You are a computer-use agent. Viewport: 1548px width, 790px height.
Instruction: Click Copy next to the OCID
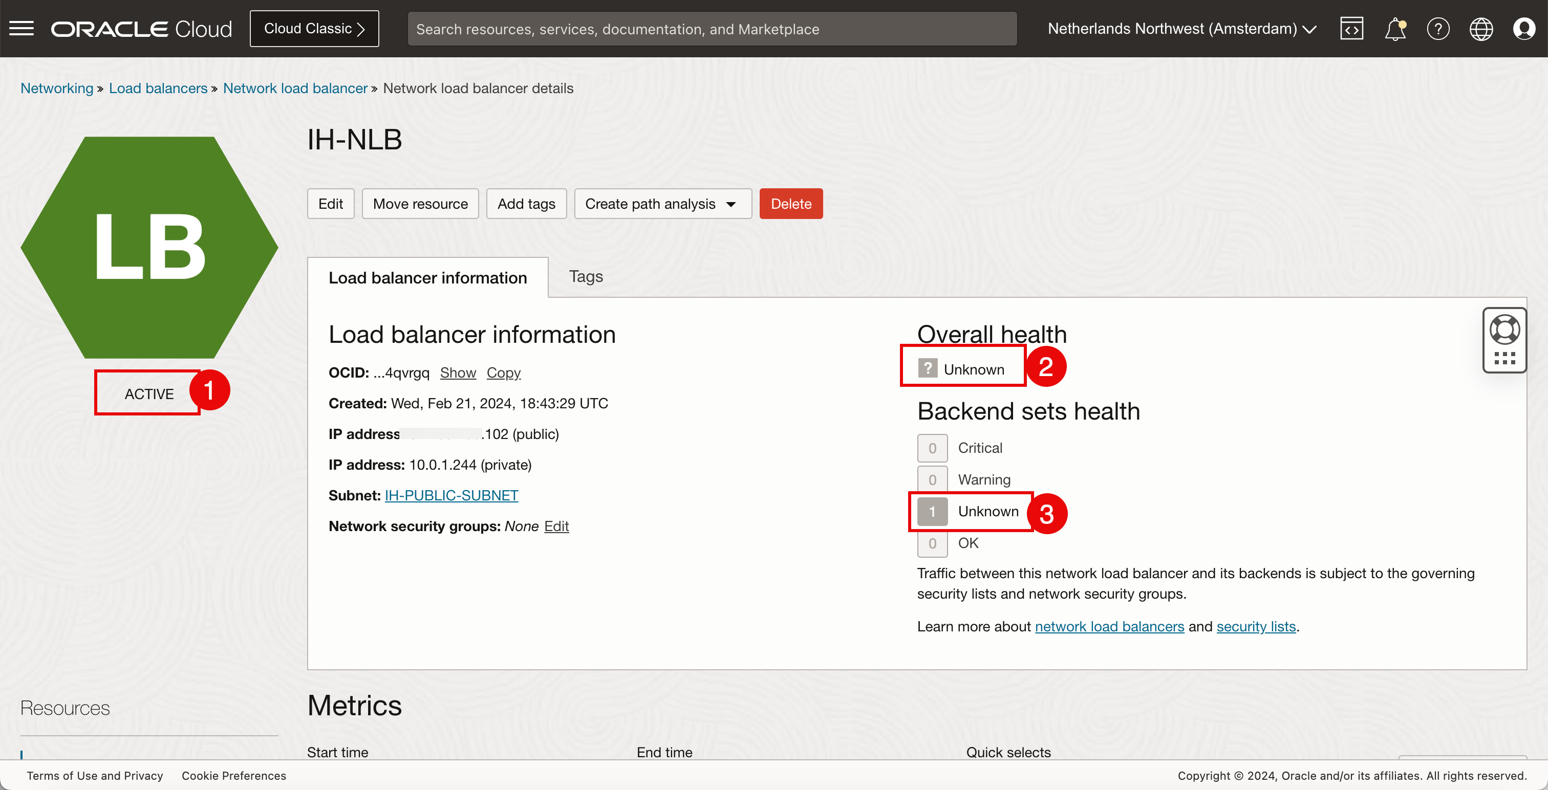click(x=503, y=372)
